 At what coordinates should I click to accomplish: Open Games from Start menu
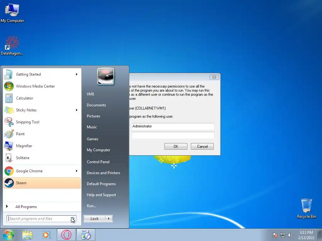pyautogui.click(x=92, y=139)
